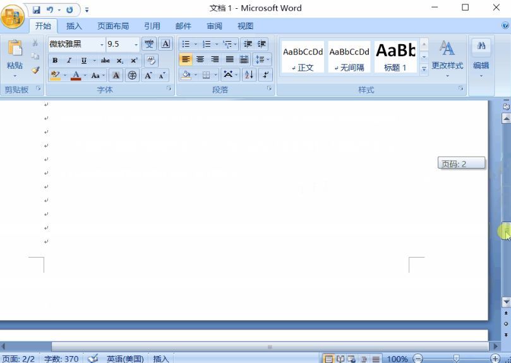Screen dimensions: 511x363
Task: Switch to the 页面布局 tab
Action: [x=113, y=26]
